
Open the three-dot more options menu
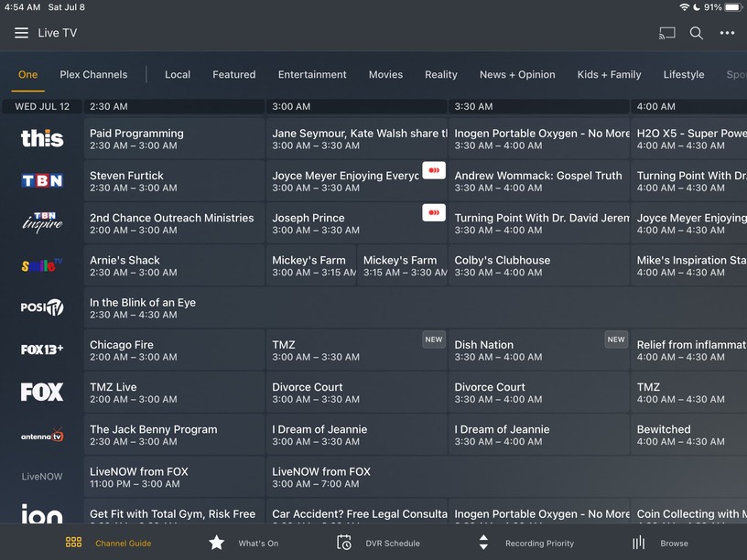pos(727,33)
